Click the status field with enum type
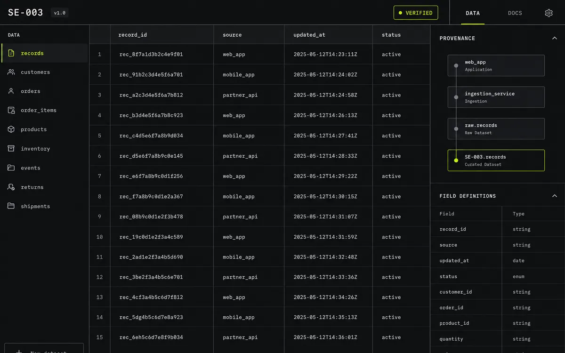565x353 pixels. [x=498, y=276]
